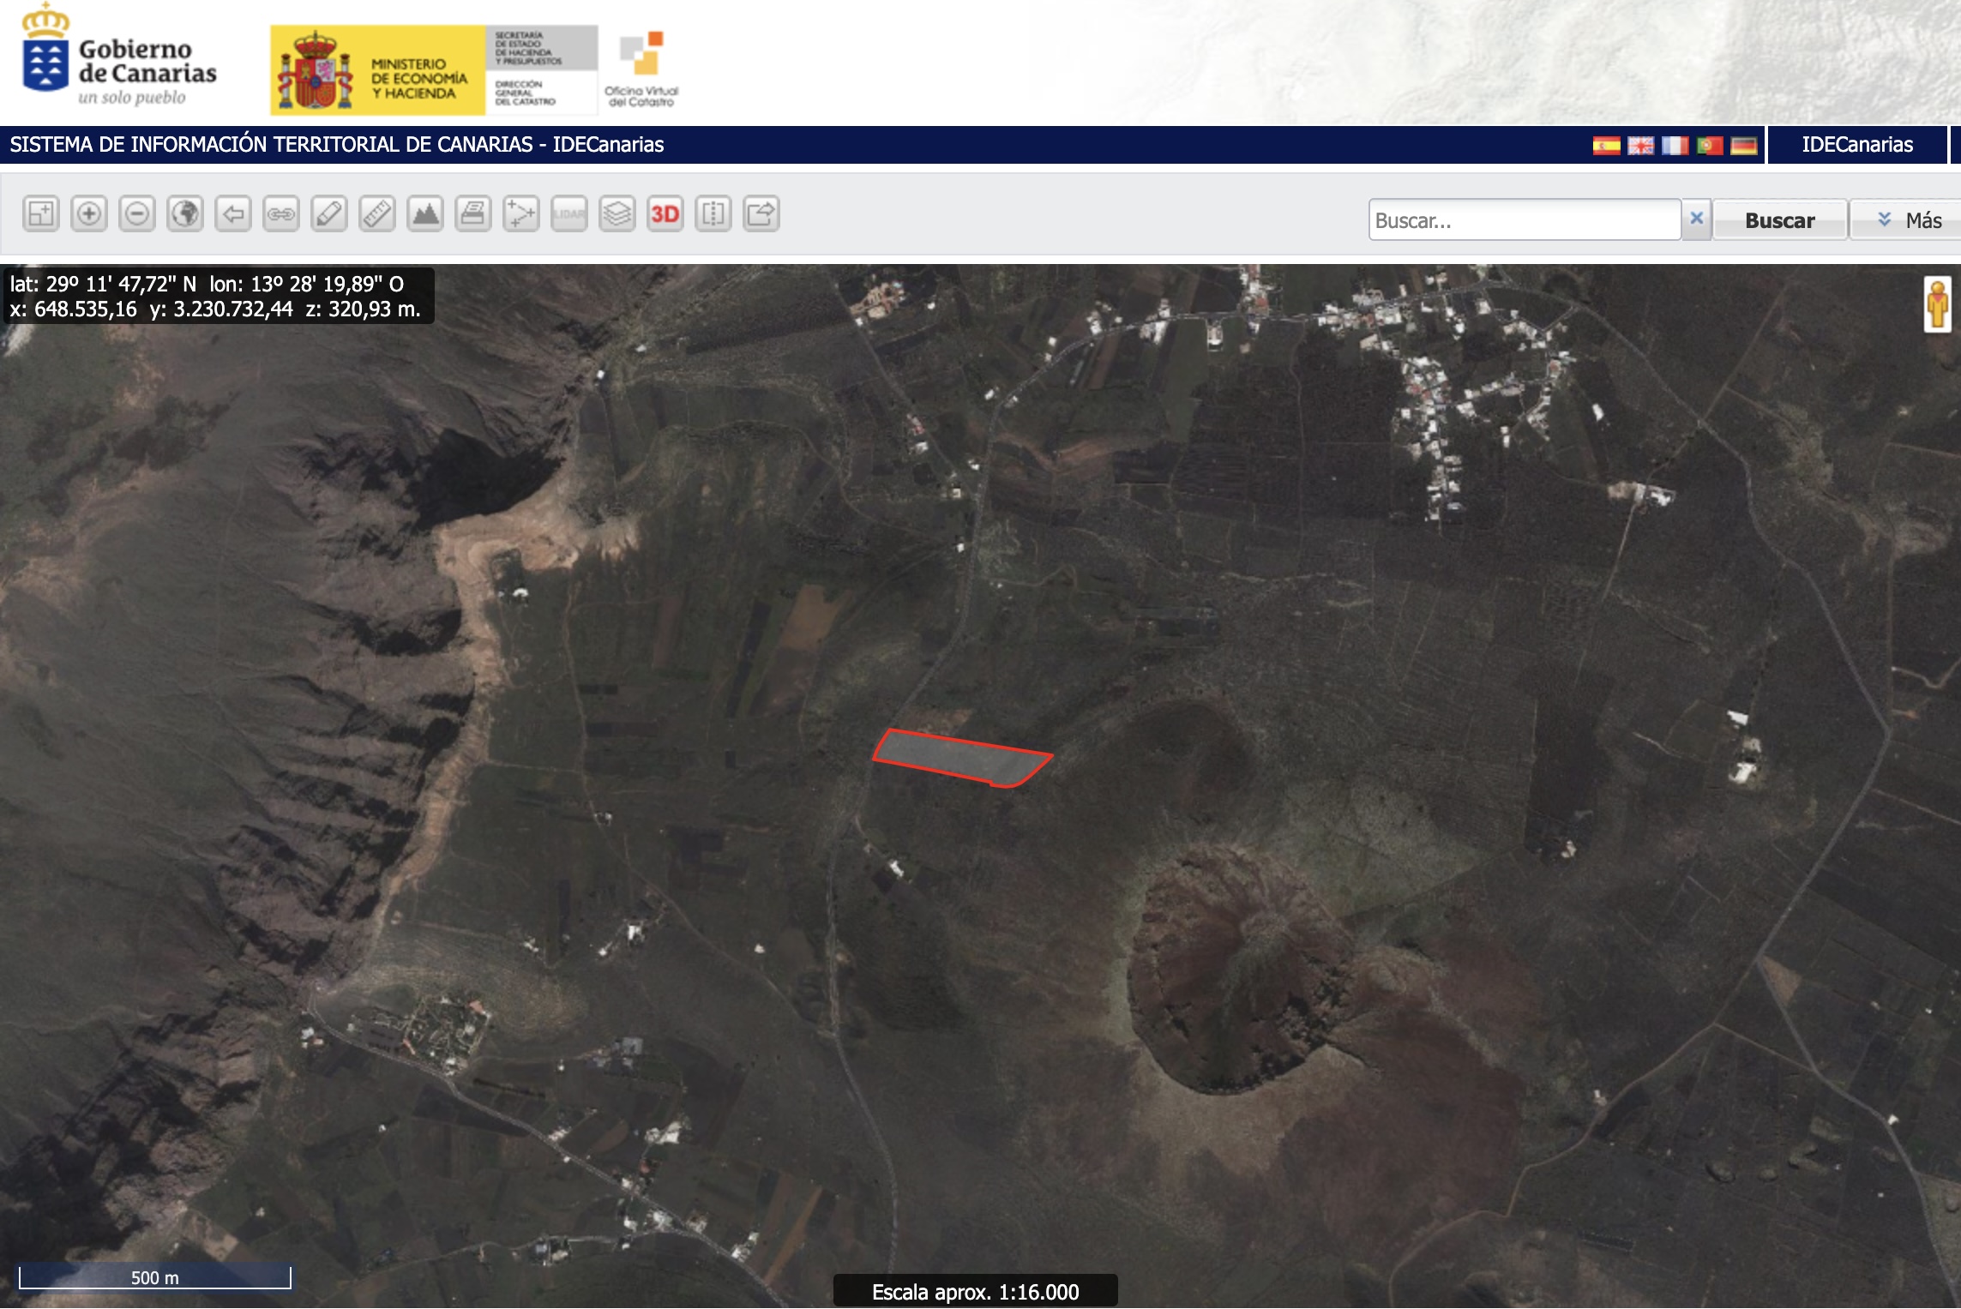1961x1309 pixels.
Task: Click the pencil drawing tool
Action: coord(329,214)
